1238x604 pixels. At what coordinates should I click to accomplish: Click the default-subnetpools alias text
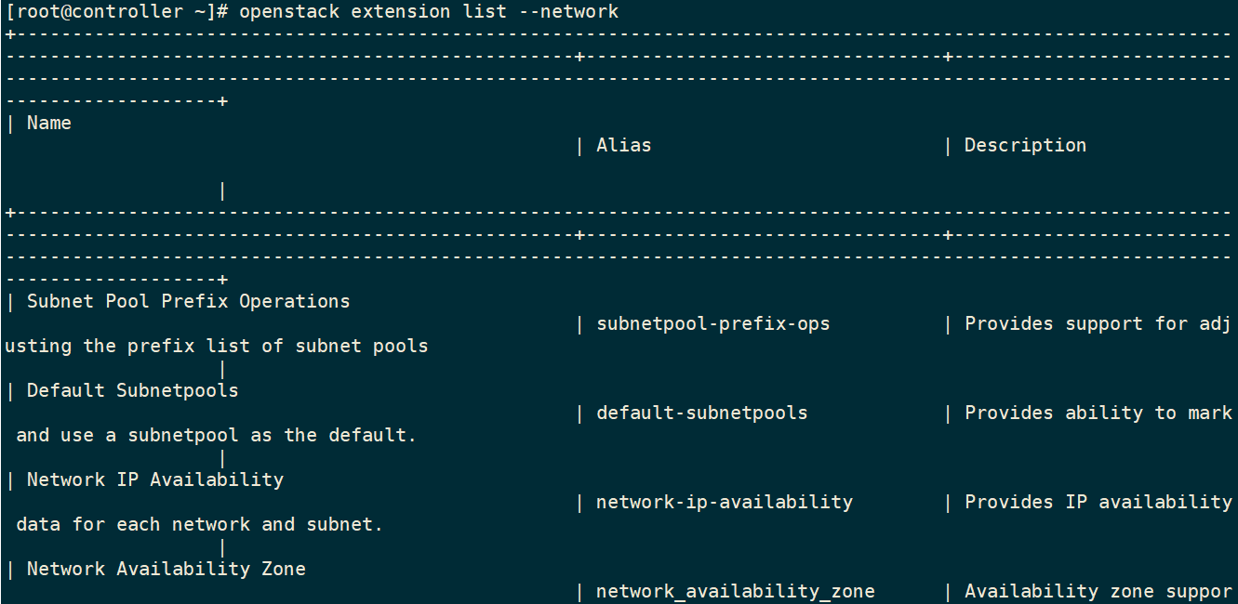tap(702, 413)
